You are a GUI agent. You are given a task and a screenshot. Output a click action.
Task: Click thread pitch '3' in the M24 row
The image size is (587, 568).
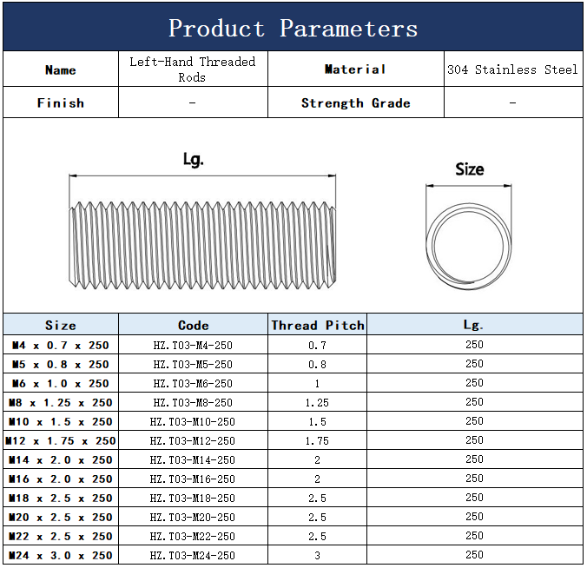pos(318,555)
